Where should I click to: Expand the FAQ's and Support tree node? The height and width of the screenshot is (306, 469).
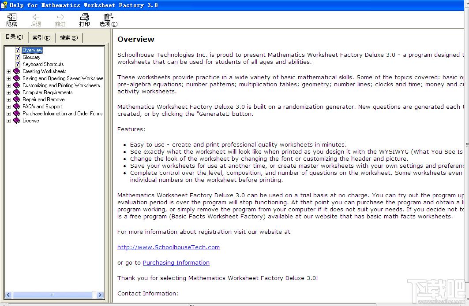(x=8, y=107)
